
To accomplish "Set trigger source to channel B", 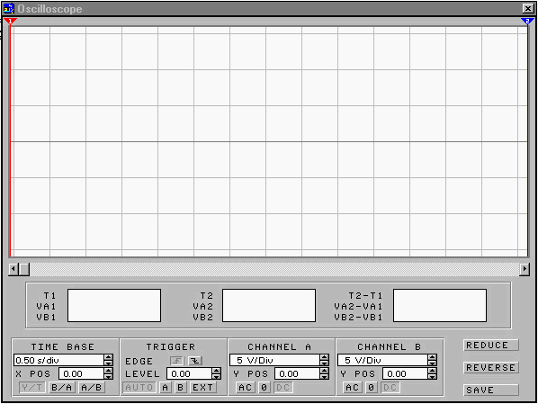I will pyautogui.click(x=181, y=388).
